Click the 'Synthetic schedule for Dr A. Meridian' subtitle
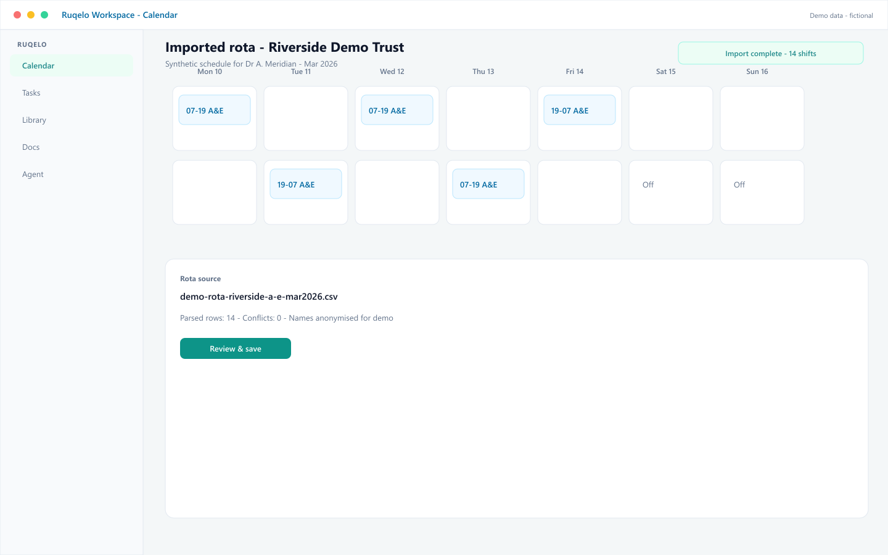Screen dimensions: 888x555 [x=252, y=64]
